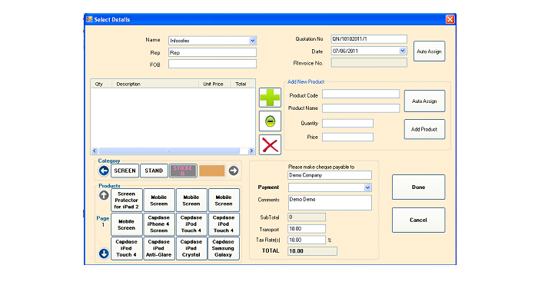Go to previous categories with the left arrow
The image size is (538, 285).
(104, 171)
